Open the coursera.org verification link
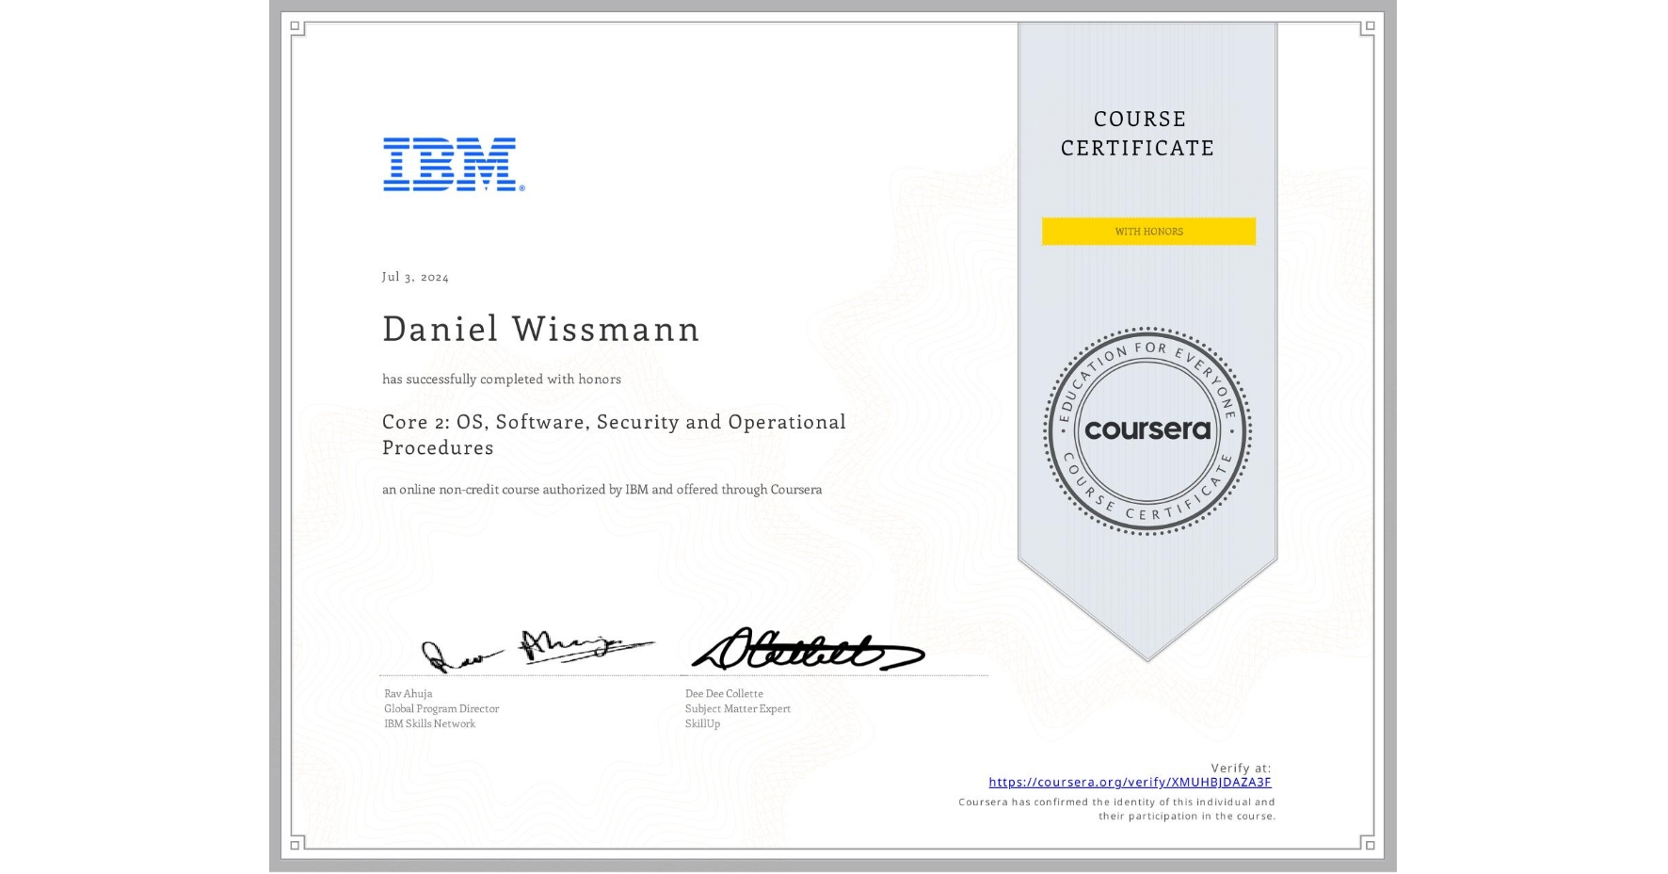The height and width of the screenshot is (874, 1668). tap(1130, 782)
